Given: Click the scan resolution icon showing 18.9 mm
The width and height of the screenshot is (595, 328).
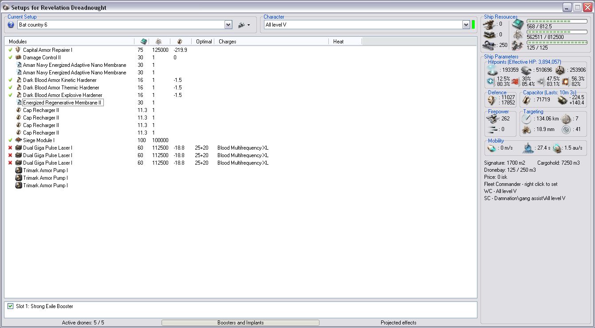Looking at the screenshot, I should tap(526, 130).
